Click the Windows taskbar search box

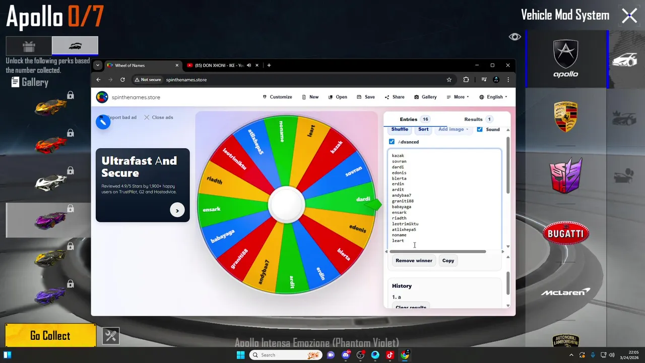(286, 355)
